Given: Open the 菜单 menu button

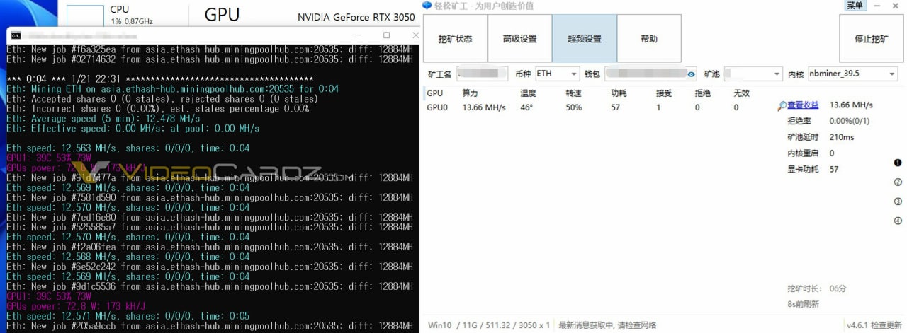Looking at the screenshot, I should coord(855,6).
